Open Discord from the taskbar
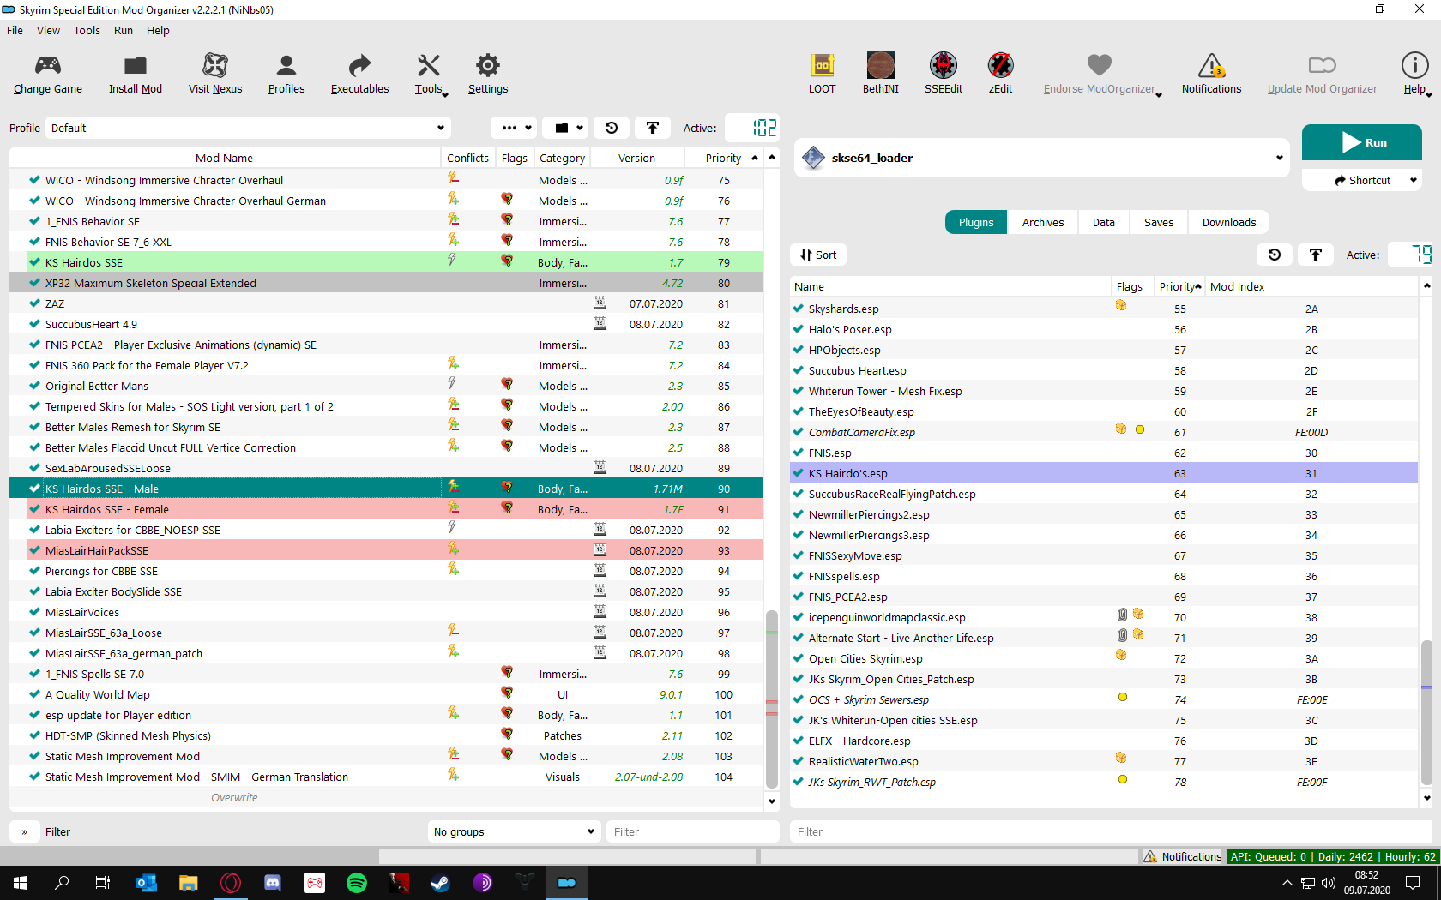 [x=273, y=883]
